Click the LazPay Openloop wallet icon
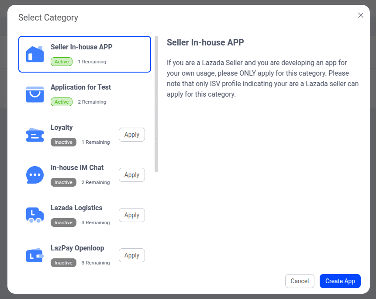This screenshot has height=299, width=376. 35,255
